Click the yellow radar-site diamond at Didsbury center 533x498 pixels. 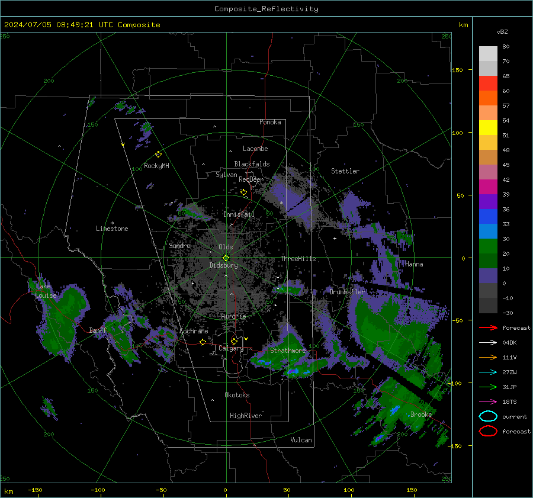[x=226, y=258]
